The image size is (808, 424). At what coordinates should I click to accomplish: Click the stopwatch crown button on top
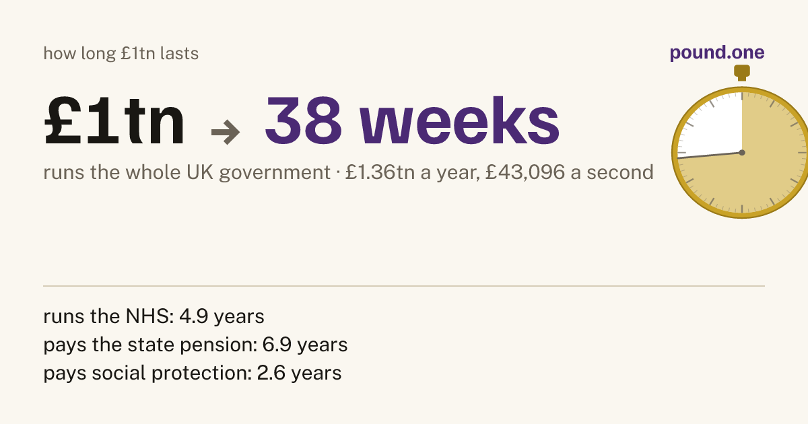(x=741, y=73)
